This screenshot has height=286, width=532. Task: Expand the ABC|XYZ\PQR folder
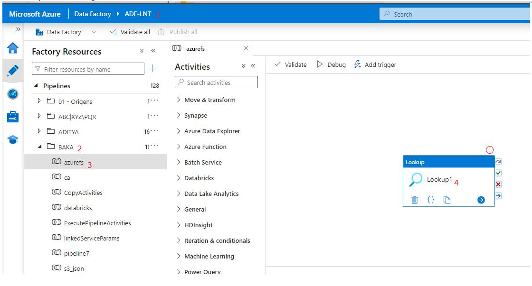pos(39,116)
